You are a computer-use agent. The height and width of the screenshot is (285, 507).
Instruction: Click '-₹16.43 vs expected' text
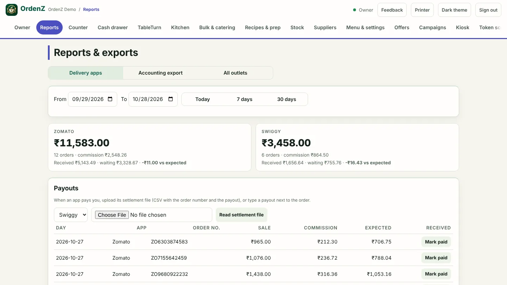tap(368, 163)
